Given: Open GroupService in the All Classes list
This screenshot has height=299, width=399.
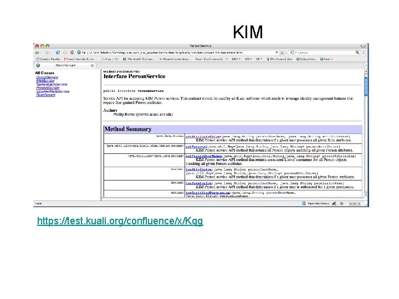Looking at the screenshot, I should pyautogui.click(x=47, y=78).
